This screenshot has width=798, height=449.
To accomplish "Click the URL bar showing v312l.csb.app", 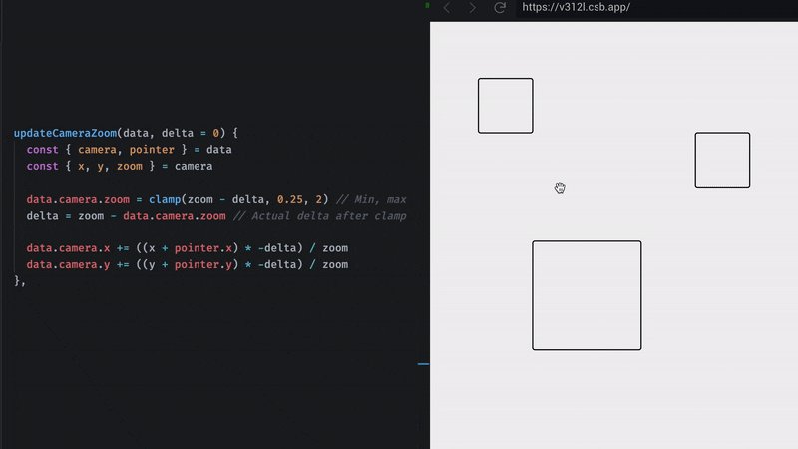I will tap(656, 7).
